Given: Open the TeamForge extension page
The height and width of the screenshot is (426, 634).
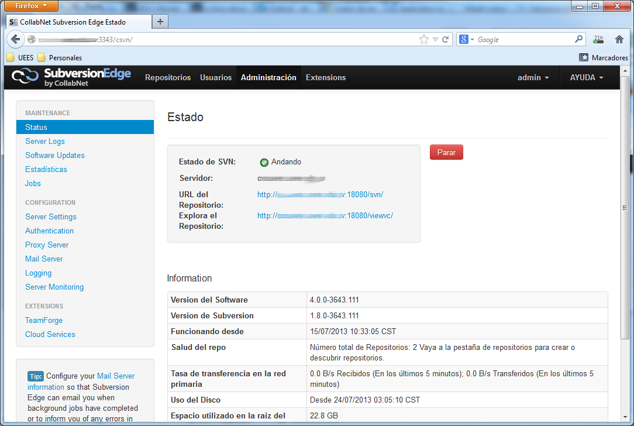Looking at the screenshot, I should [44, 321].
